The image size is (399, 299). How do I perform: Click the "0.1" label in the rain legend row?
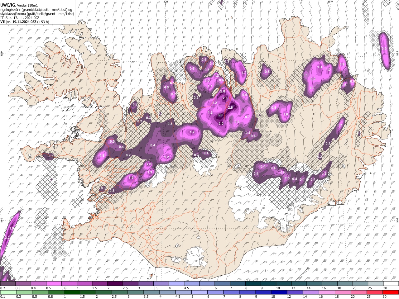point(3,297)
